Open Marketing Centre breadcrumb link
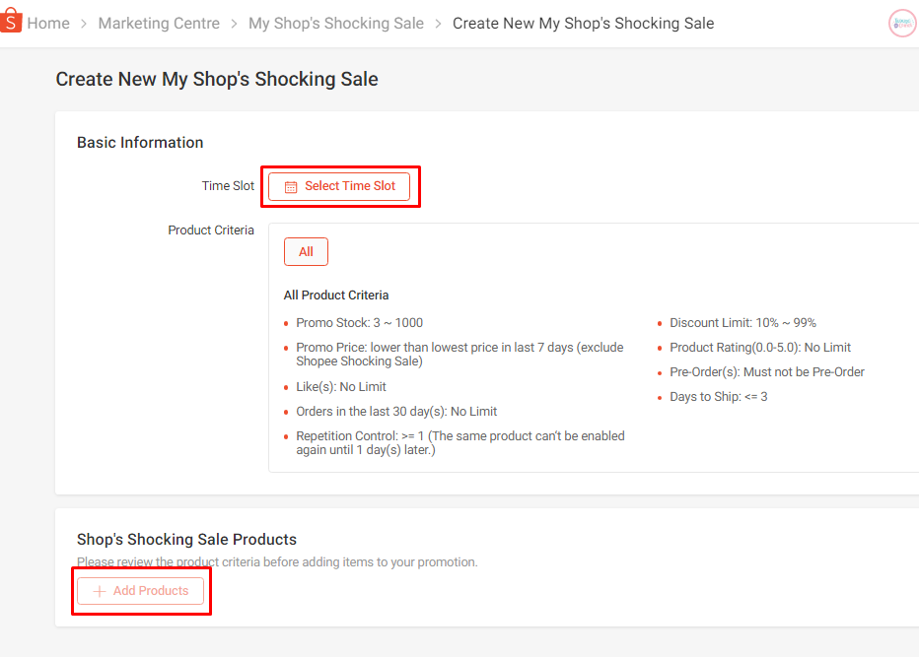The image size is (919, 657). (159, 24)
